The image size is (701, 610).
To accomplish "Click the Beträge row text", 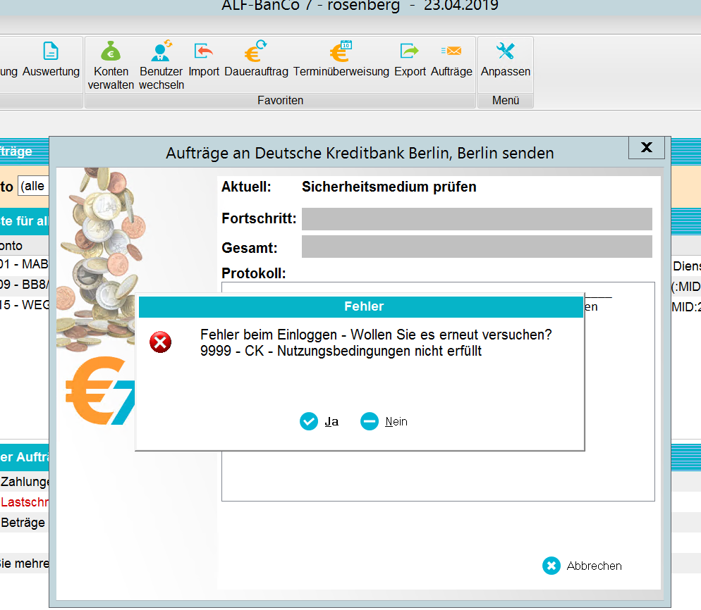I will point(23,523).
